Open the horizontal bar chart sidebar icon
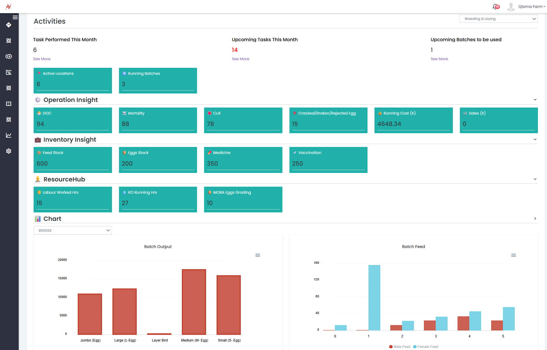547x350 pixels. (9, 72)
